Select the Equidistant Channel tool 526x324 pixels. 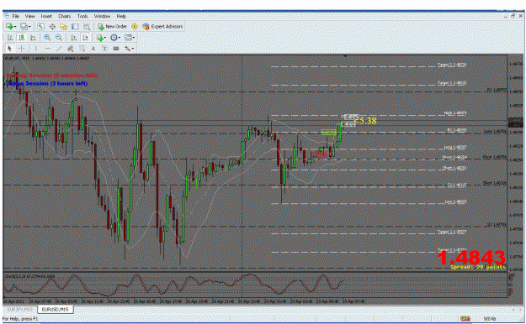pyautogui.click(x=70, y=49)
